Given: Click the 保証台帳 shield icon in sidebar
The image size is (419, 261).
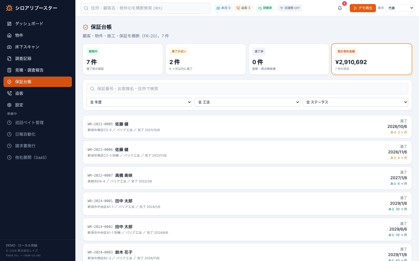Looking at the screenshot, I should (x=9, y=82).
